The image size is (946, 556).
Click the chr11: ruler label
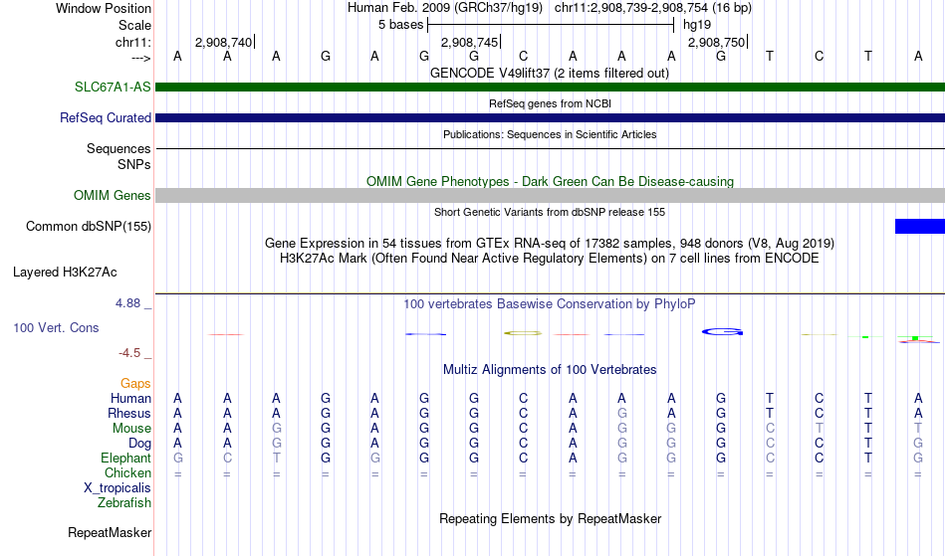pyautogui.click(x=133, y=42)
